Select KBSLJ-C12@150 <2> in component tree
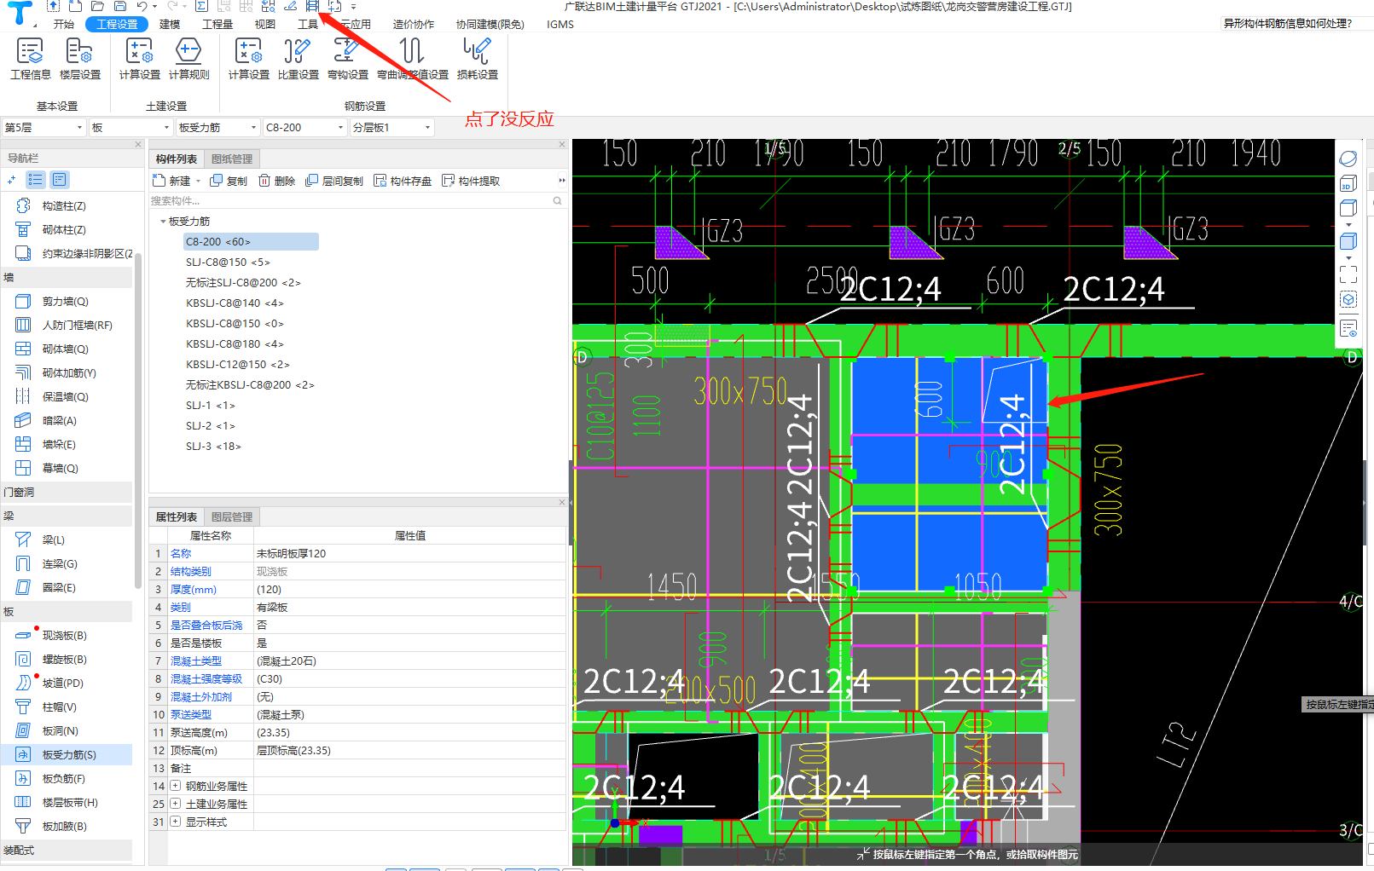Image resolution: width=1374 pixels, height=871 pixels. tap(238, 365)
